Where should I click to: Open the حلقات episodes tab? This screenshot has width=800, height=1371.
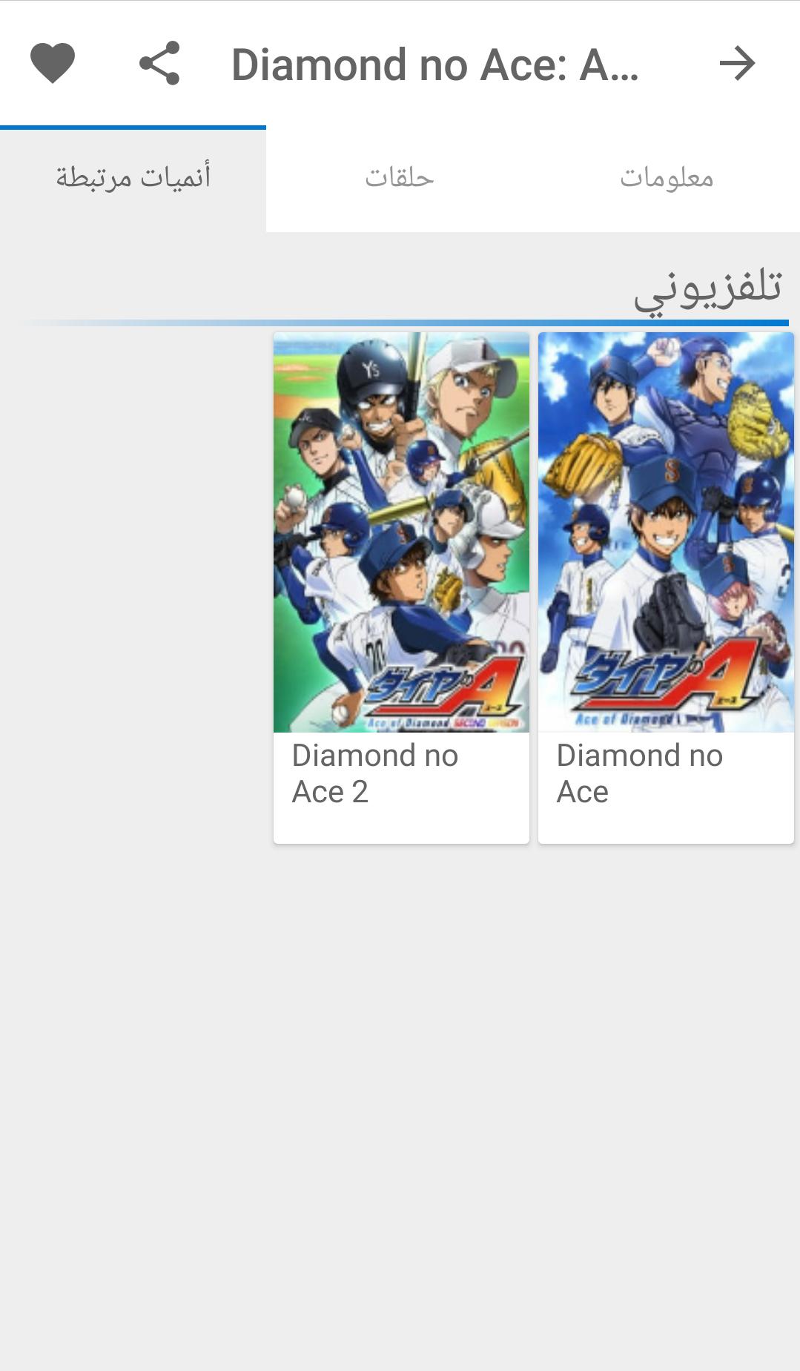pos(400,178)
